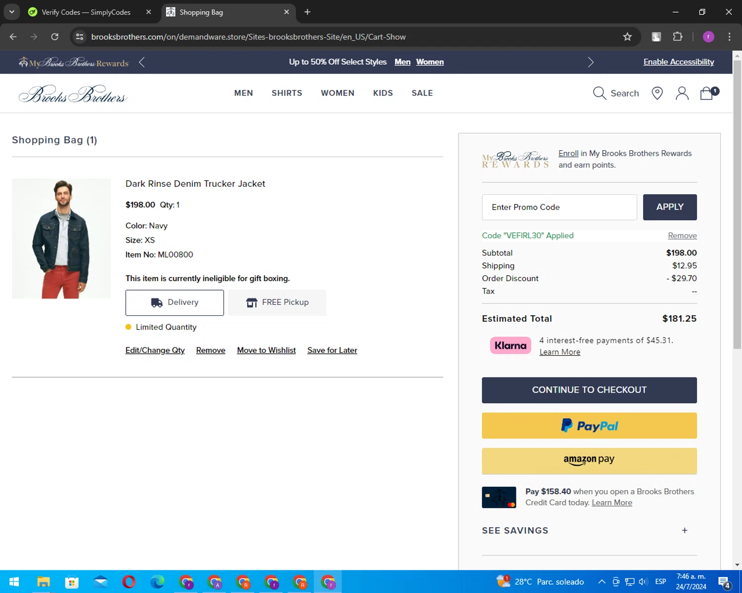Go to the Brooks Brothers logo homepage
This screenshot has height=593, width=742.
(x=73, y=94)
